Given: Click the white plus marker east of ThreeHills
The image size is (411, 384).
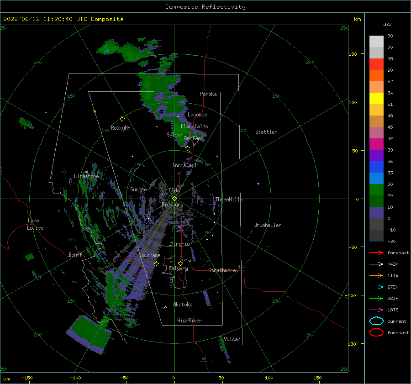Looking at the screenshot, I should pos(258,184).
